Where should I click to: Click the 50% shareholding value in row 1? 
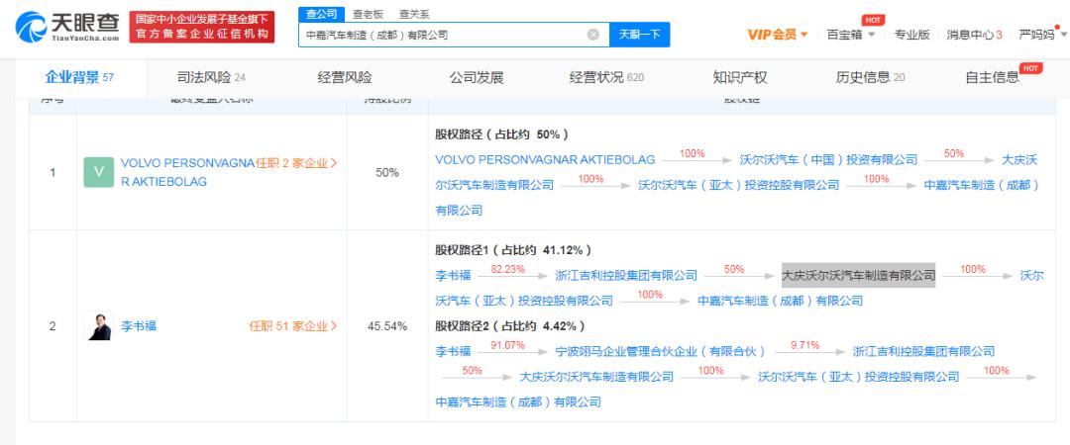click(x=387, y=172)
